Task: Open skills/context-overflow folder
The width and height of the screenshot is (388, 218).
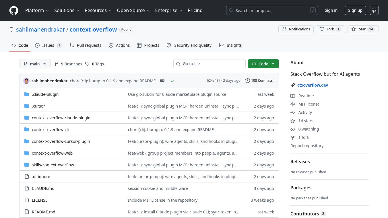Action: pyautogui.click(x=53, y=165)
